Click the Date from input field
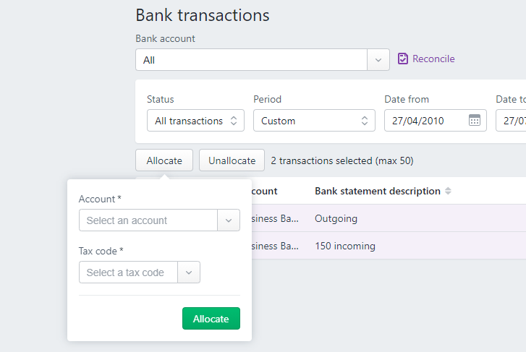The width and height of the screenshot is (526, 352). click(x=424, y=121)
